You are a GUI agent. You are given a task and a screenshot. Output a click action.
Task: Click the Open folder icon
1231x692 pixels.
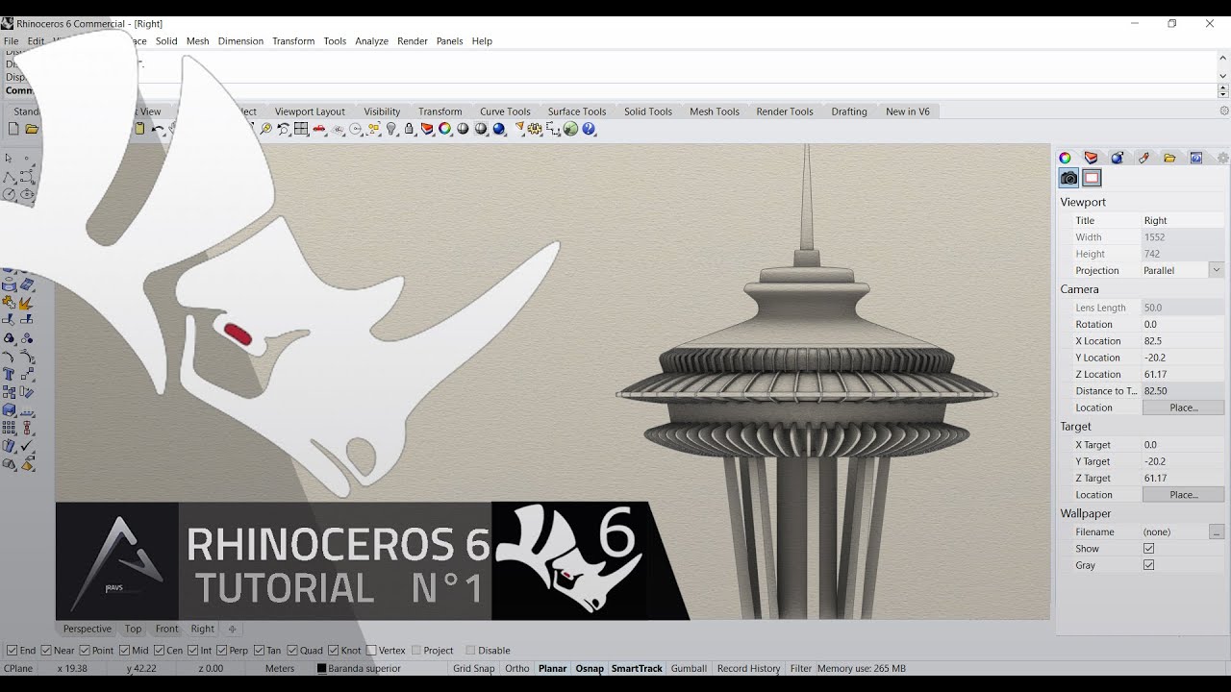click(32, 129)
